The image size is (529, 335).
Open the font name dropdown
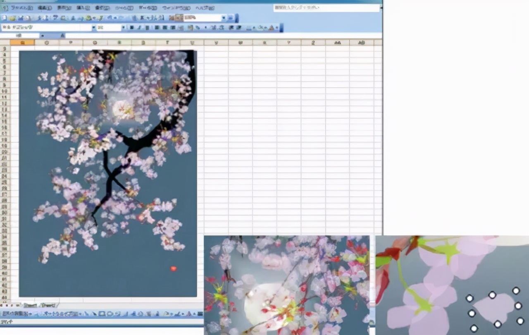93,28
